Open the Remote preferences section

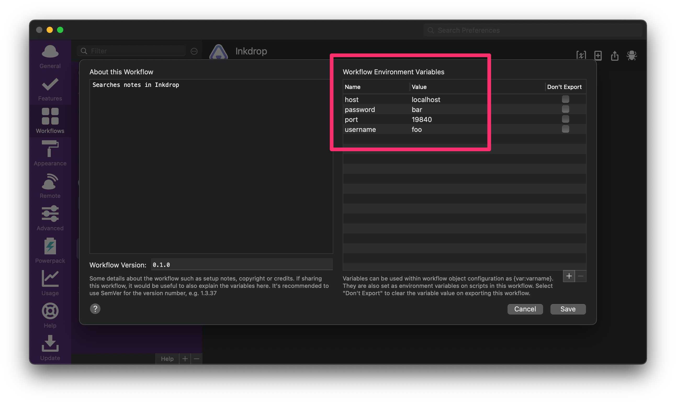click(50, 186)
